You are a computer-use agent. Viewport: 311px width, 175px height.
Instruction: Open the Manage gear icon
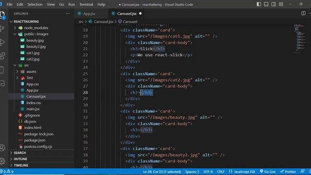click(x=2, y=161)
